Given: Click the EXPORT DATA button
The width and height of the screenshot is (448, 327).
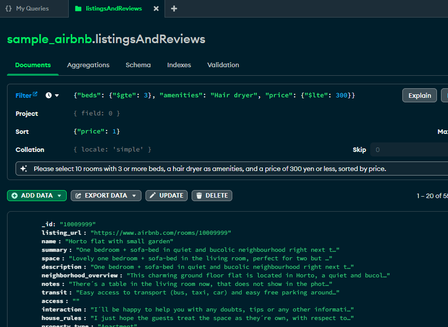Looking at the screenshot, I should point(106,196).
